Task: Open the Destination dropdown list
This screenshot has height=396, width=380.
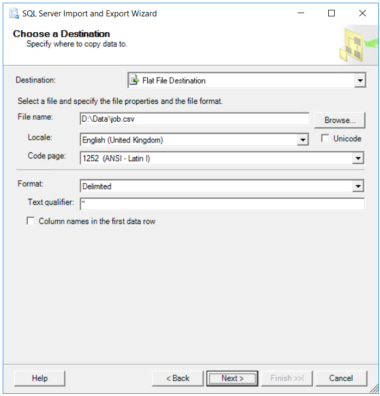Action: pos(360,80)
